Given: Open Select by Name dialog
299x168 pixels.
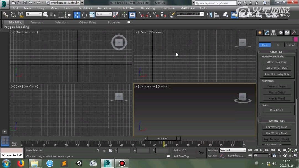Looking at the screenshot, I should (53, 15).
